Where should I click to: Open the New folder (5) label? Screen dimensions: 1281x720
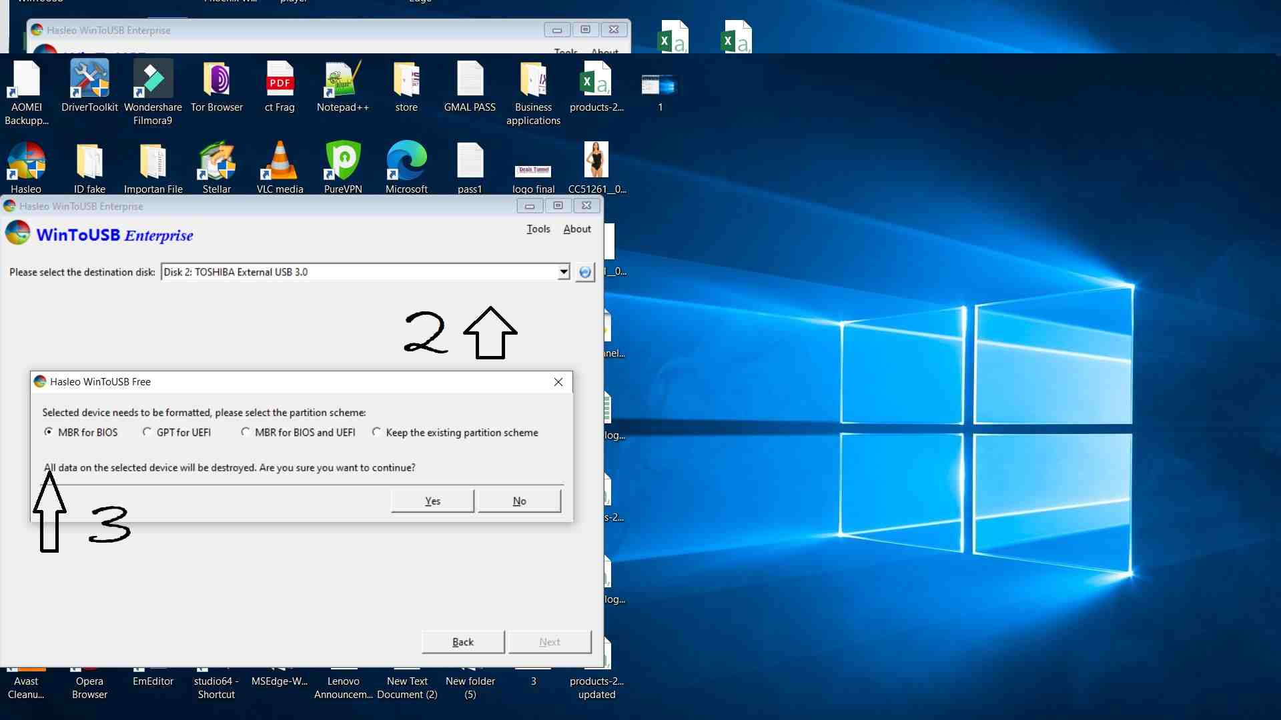tap(470, 687)
